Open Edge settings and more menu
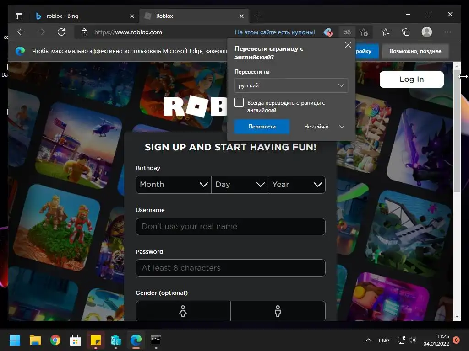This screenshot has width=469, height=351. tap(448, 32)
